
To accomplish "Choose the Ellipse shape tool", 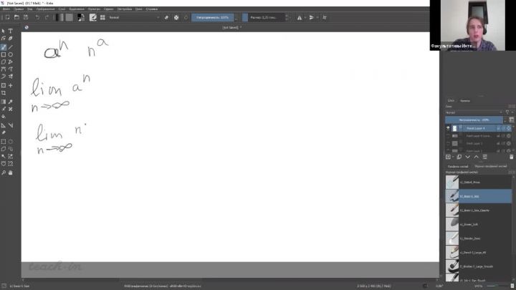I will 10,54.
